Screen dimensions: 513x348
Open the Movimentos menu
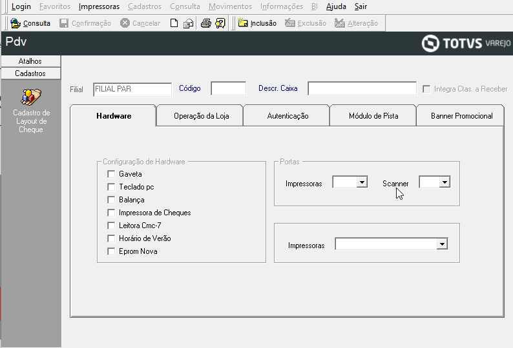click(230, 6)
